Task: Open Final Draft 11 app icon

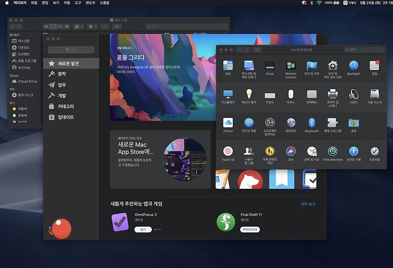Action: pos(226,222)
